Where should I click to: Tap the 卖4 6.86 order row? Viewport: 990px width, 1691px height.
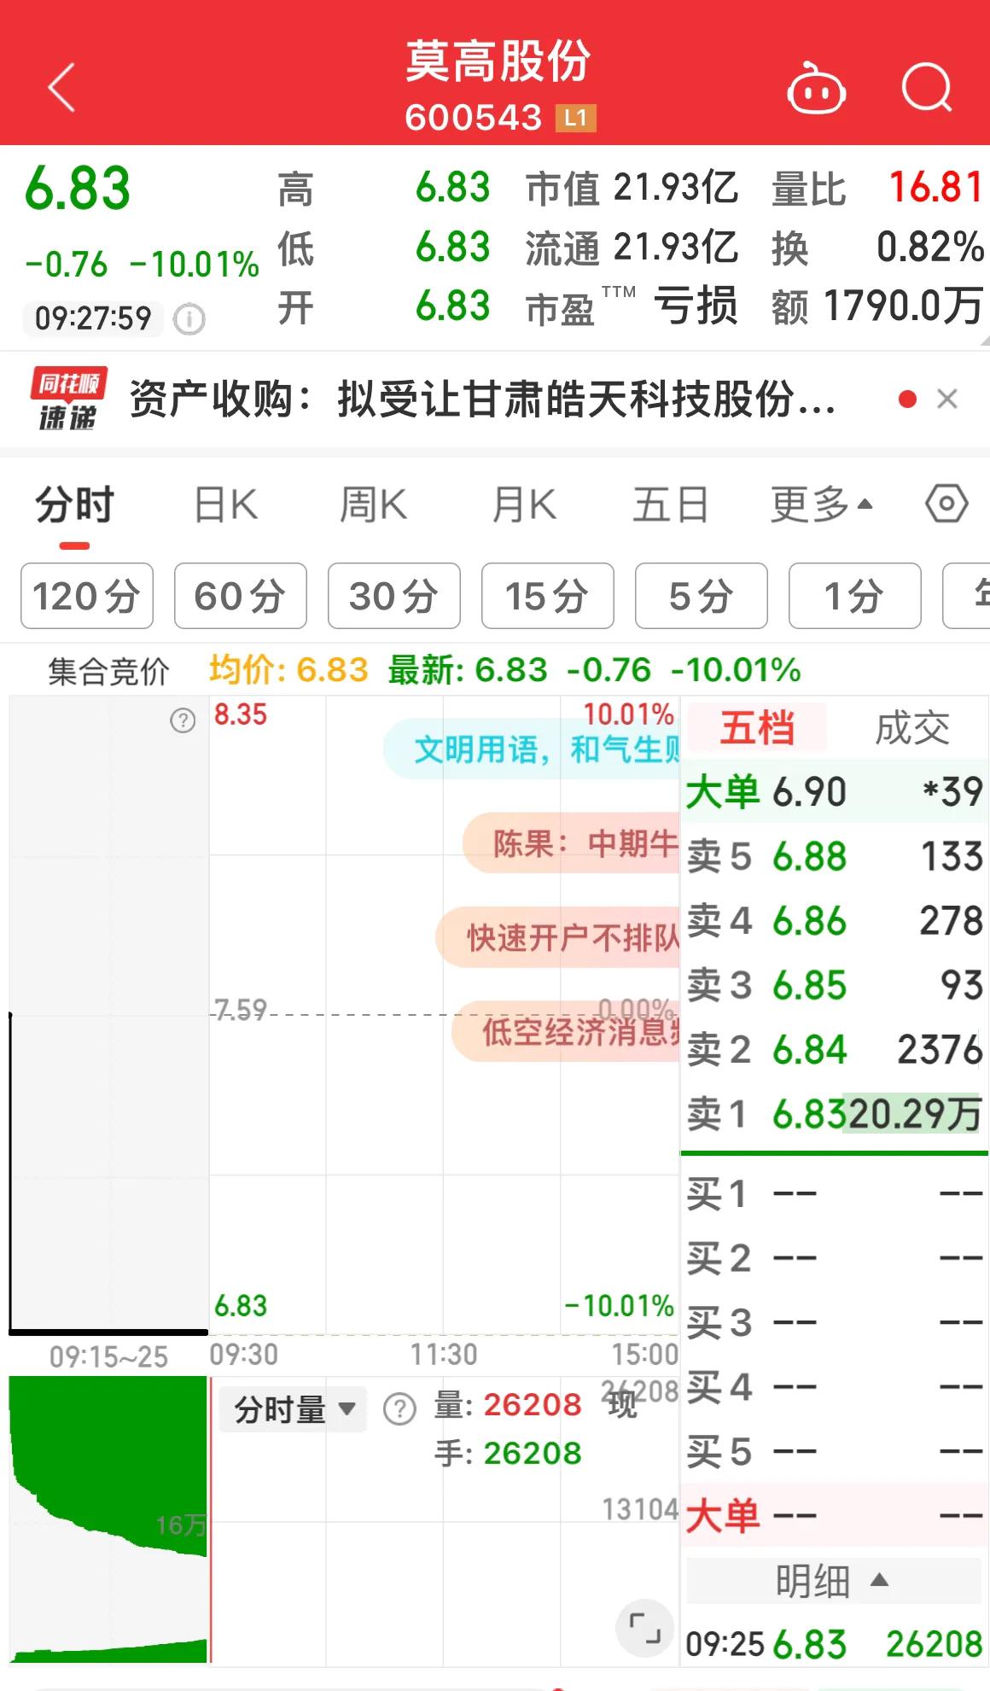tap(835, 921)
